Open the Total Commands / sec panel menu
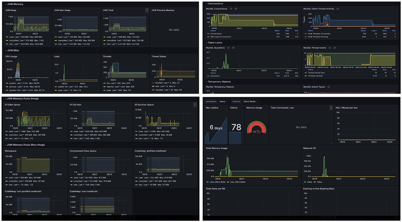This screenshot has height=222, width=402. click(x=331, y=108)
